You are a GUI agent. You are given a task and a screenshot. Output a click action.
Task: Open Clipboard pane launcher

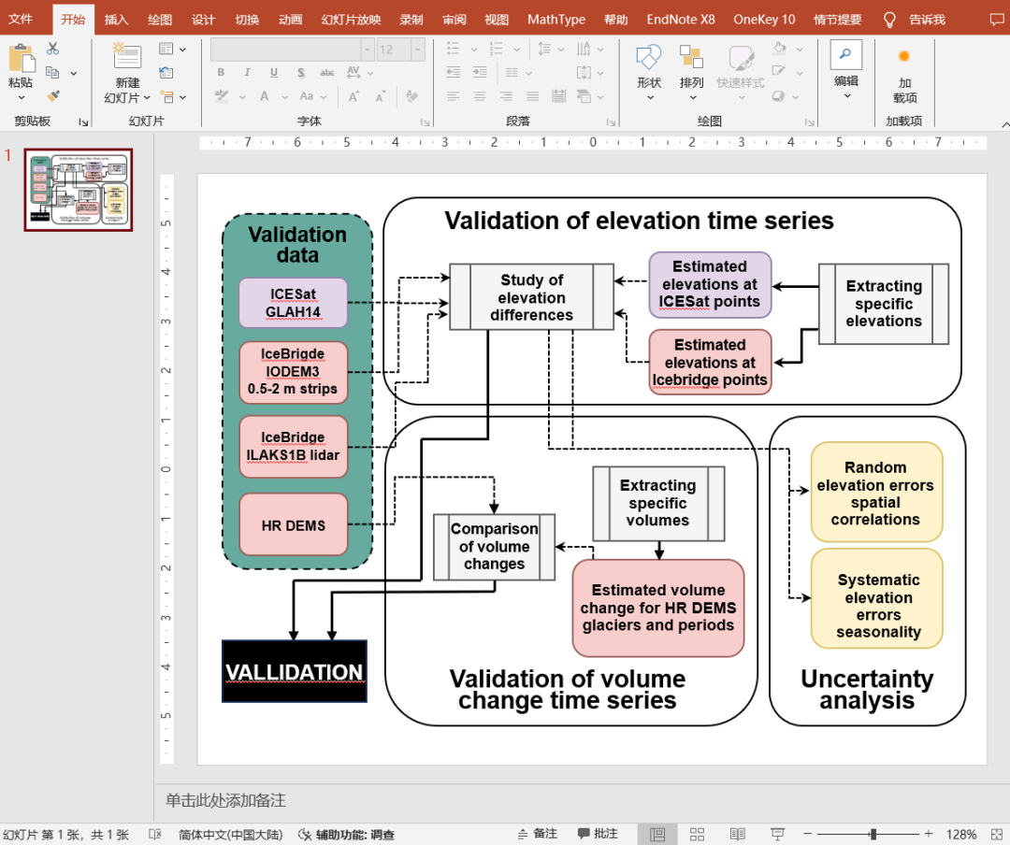point(83,122)
